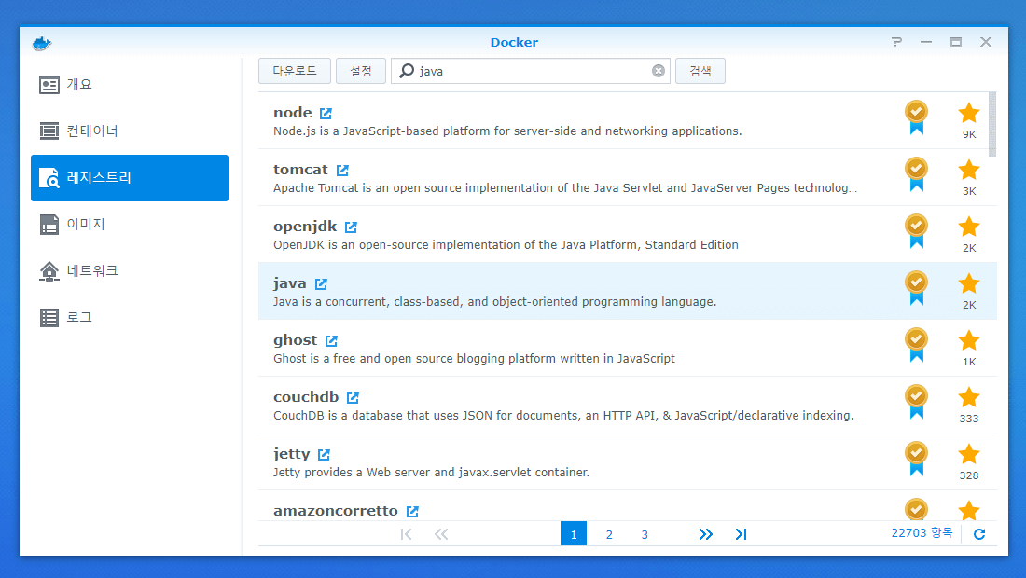Click the official badge on openjdk row
This screenshot has height=578, width=1026.
(x=916, y=231)
